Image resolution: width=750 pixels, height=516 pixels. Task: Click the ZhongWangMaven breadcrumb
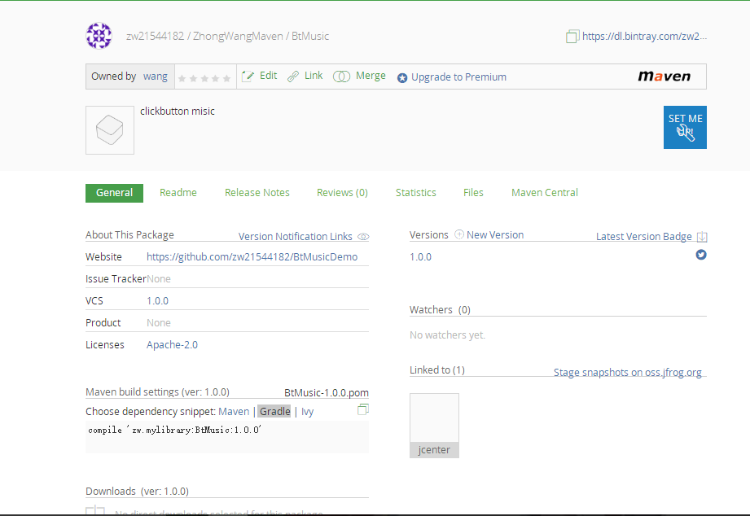tap(238, 37)
